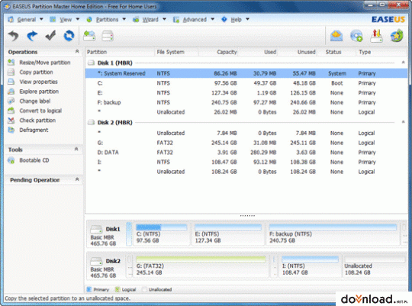Open the General menu
This screenshot has width=412, height=306.
click(x=26, y=19)
